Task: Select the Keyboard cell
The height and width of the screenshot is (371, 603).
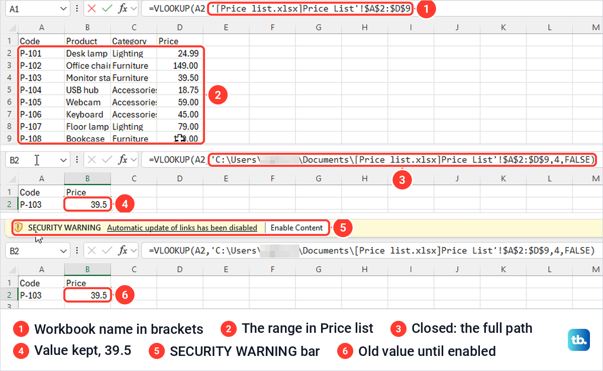Action: tap(87, 114)
